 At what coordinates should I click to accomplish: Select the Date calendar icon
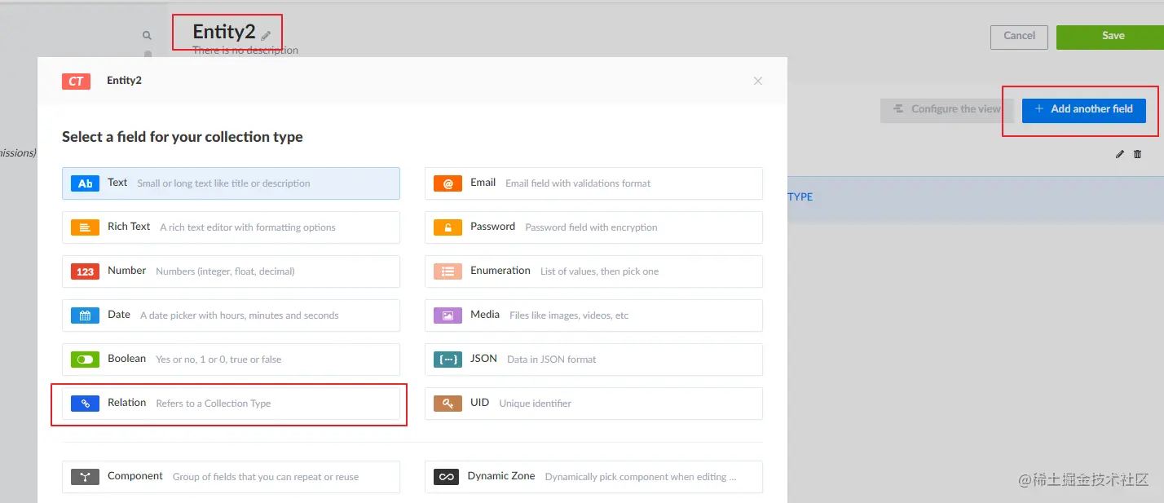pyautogui.click(x=85, y=315)
